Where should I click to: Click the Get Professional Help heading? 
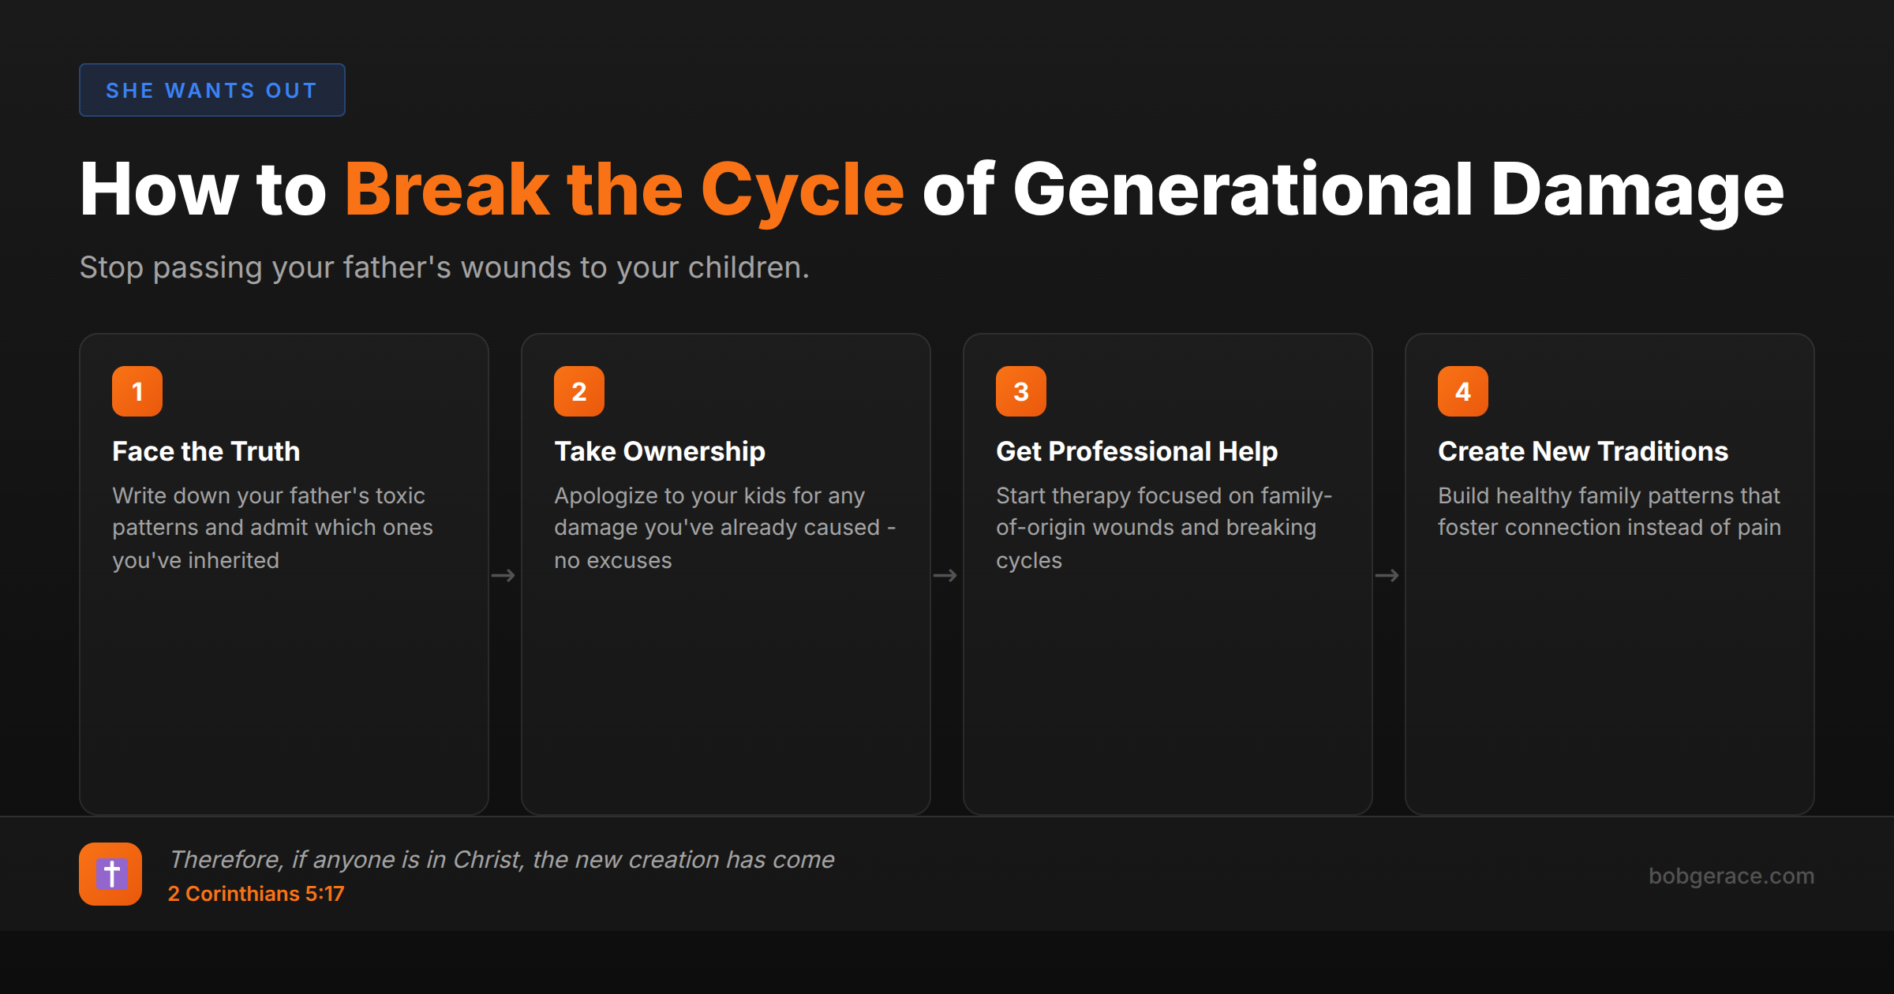point(1136,451)
